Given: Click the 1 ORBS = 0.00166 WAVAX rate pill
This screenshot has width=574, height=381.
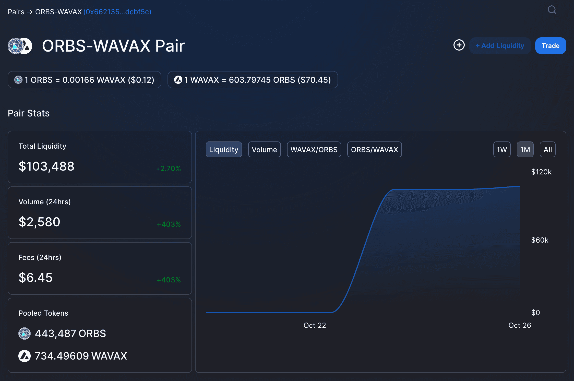Looking at the screenshot, I should [84, 80].
